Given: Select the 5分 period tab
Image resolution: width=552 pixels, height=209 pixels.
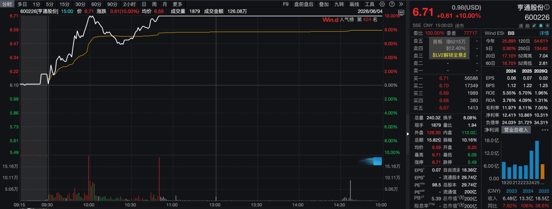Looking at the screenshot, I should point(50,4).
